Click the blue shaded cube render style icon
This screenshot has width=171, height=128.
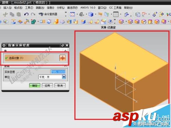pyautogui.click(x=91, y=14)
